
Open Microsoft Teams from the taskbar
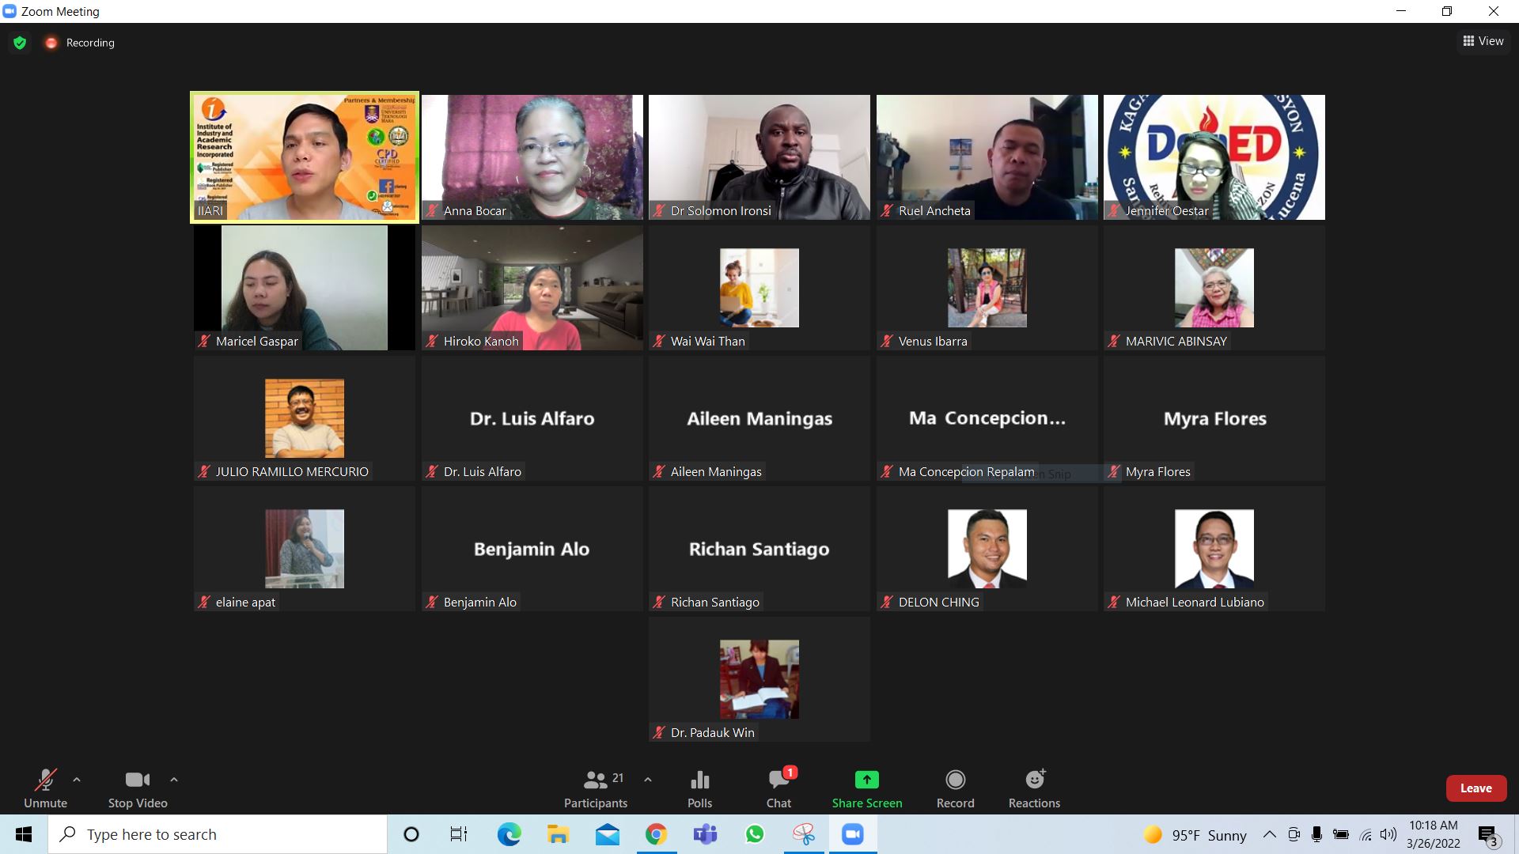point(705,834)
